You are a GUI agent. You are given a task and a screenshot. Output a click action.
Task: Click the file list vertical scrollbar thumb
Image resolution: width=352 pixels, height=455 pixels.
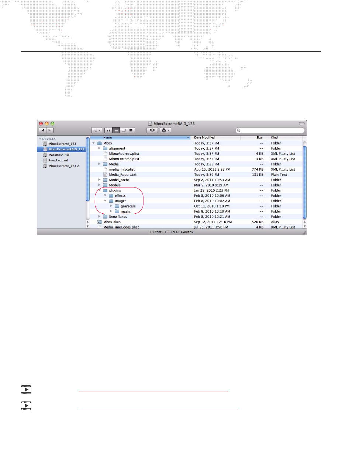304,182
